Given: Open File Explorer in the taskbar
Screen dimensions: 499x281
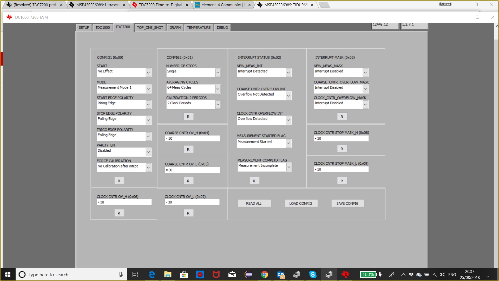Looking at the screenshot, I should (168, 274).
